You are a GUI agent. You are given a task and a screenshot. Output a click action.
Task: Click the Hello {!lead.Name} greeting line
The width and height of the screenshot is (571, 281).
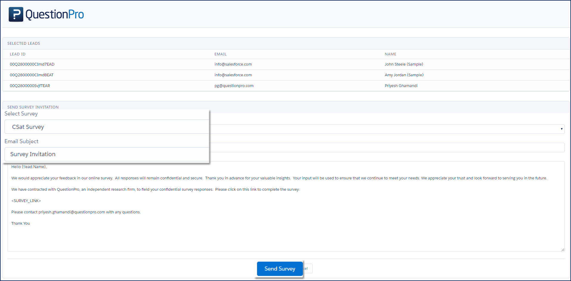pos(29,167)
